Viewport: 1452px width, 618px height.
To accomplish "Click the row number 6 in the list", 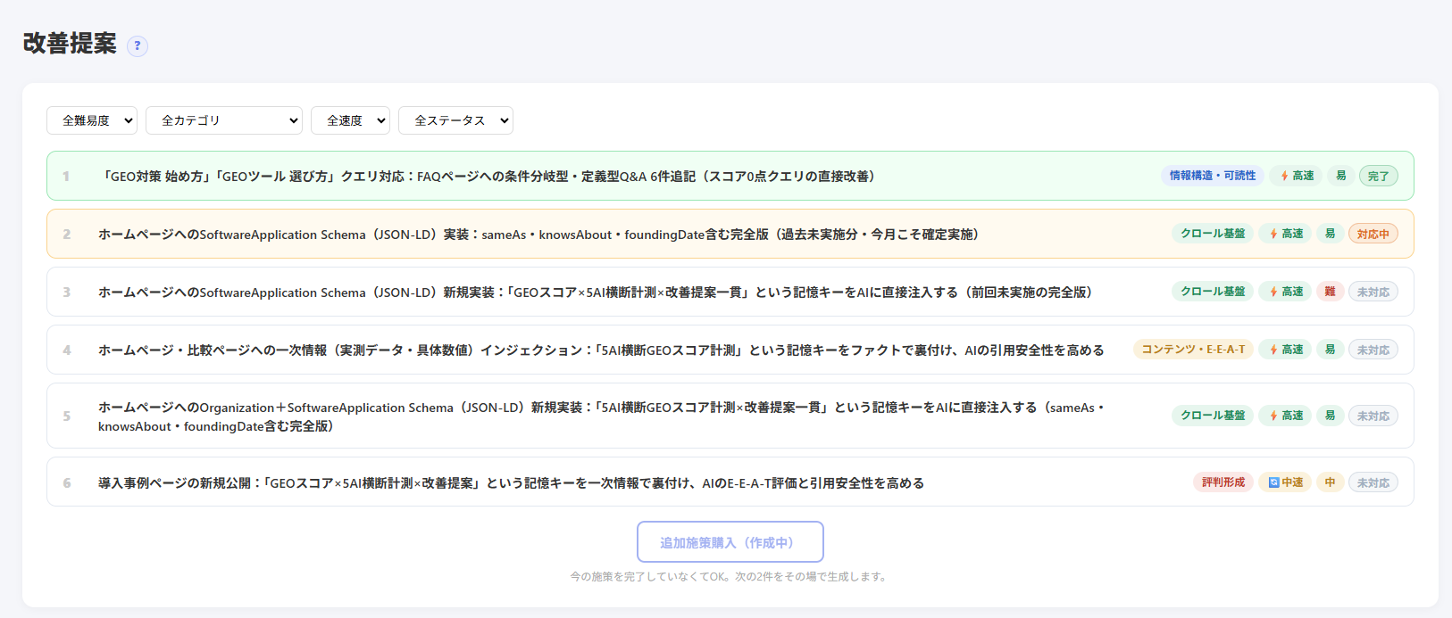I will click(66, 483).
